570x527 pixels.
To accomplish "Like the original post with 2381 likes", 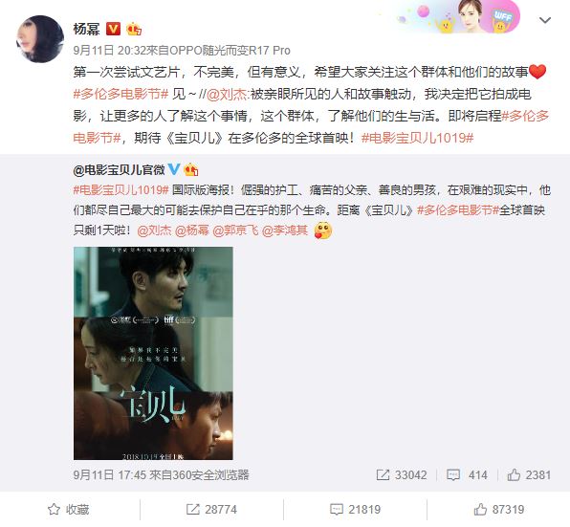I will point(529,475).
